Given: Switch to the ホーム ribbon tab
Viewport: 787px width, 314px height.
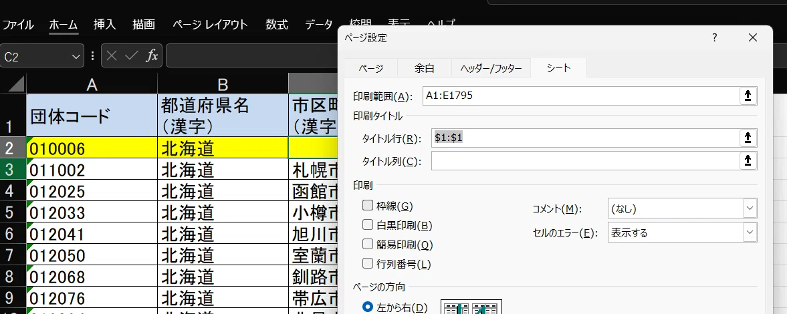Looking at the screenshot, I should [64, 25].
